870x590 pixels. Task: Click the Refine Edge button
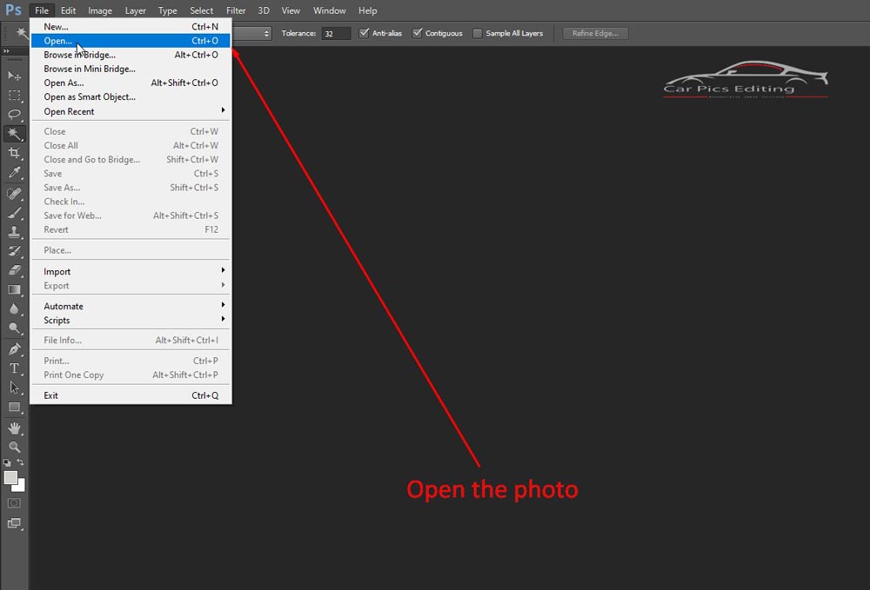[x=595, y=33]
